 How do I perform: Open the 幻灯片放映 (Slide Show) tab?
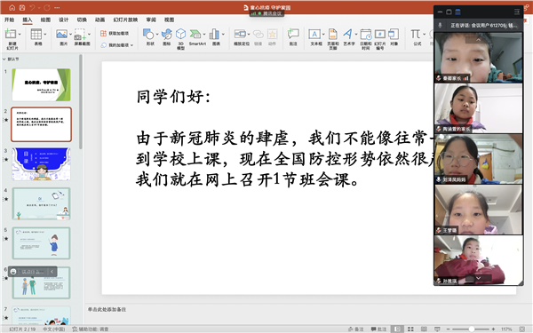(125, 20)
